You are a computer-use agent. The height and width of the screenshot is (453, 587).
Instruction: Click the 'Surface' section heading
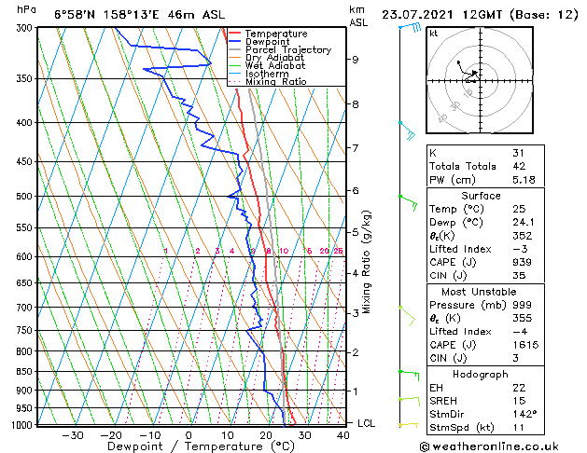481,196
